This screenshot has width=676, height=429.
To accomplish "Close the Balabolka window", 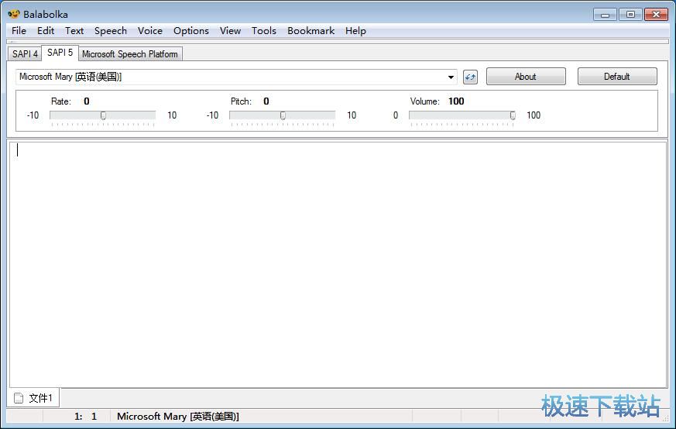I will (656, 15).
